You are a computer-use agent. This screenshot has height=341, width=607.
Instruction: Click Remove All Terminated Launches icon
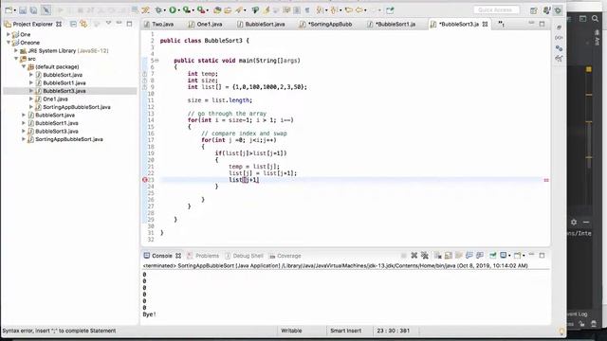tap(425, 255)
